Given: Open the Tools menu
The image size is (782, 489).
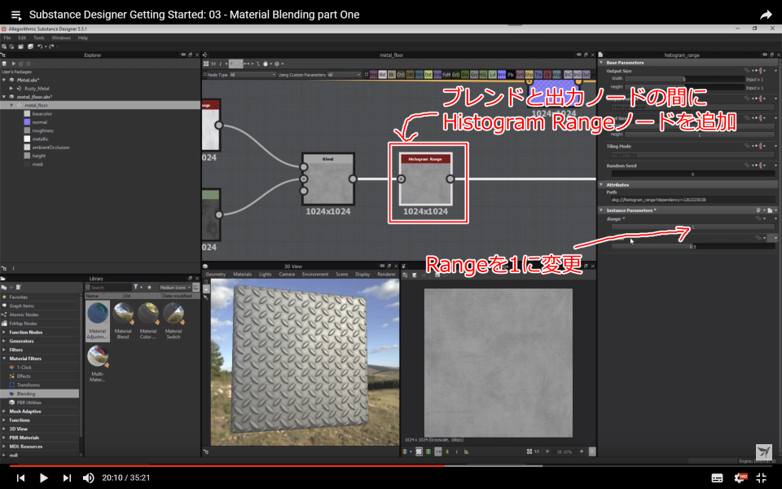Looking at the screenshot, I should (39, 38).
